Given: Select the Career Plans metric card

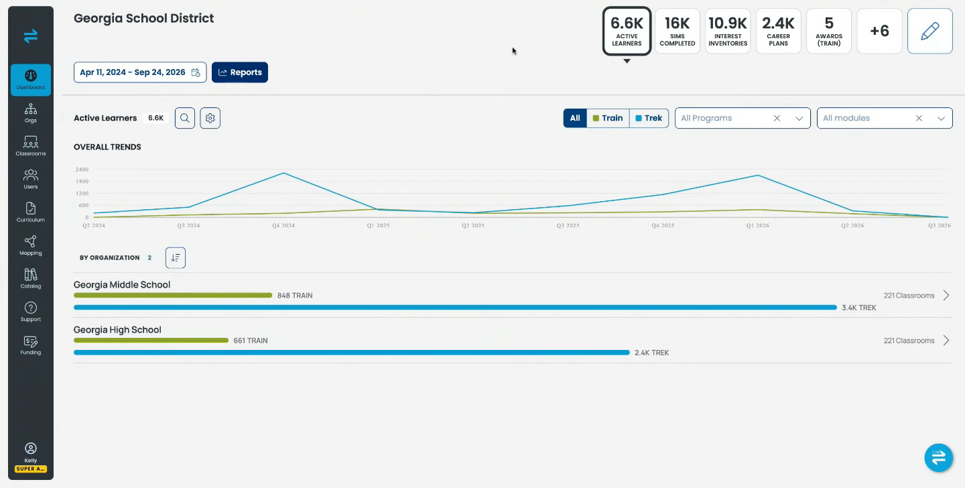Looking at the screenshot, I should point(779,31).
